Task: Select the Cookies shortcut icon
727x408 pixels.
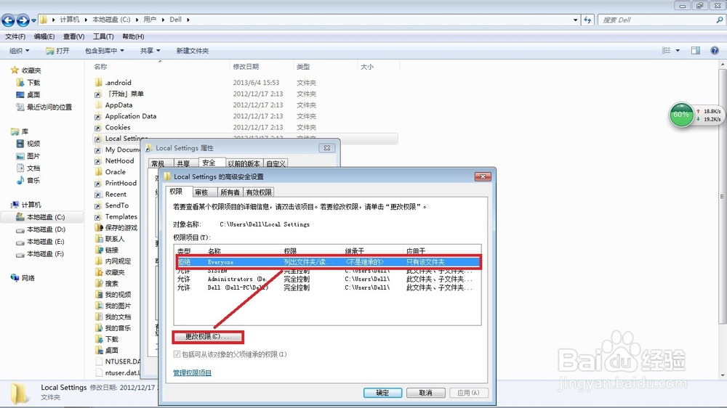Action: pos(98,127)
